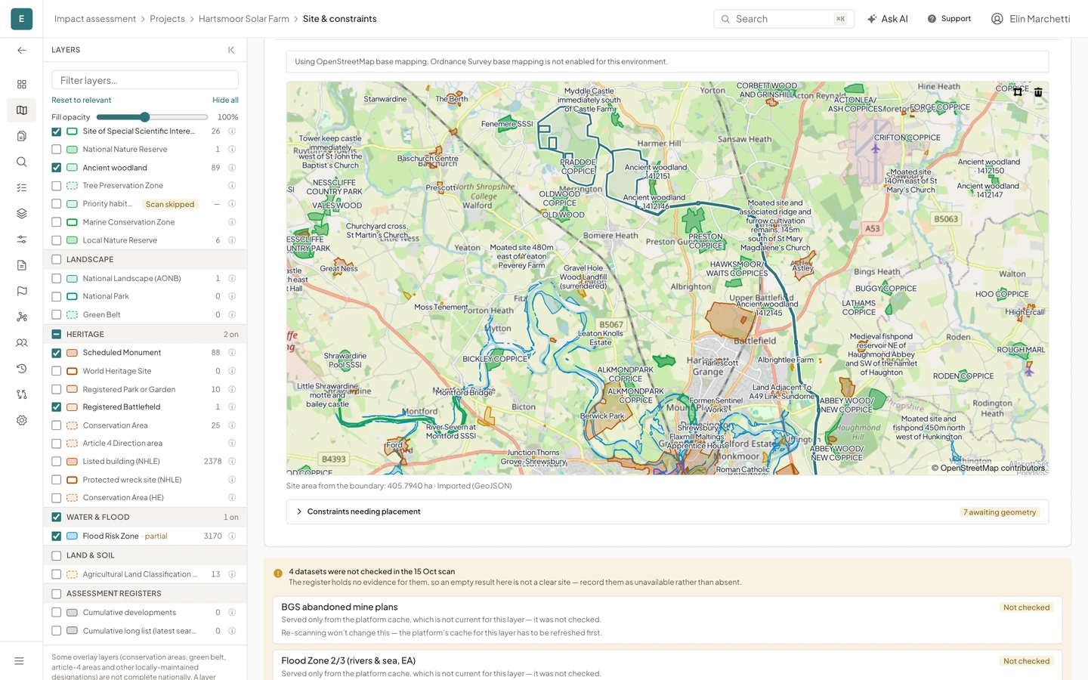
Task: Enable Listed building (NHLE) layer
Action: 57,462
